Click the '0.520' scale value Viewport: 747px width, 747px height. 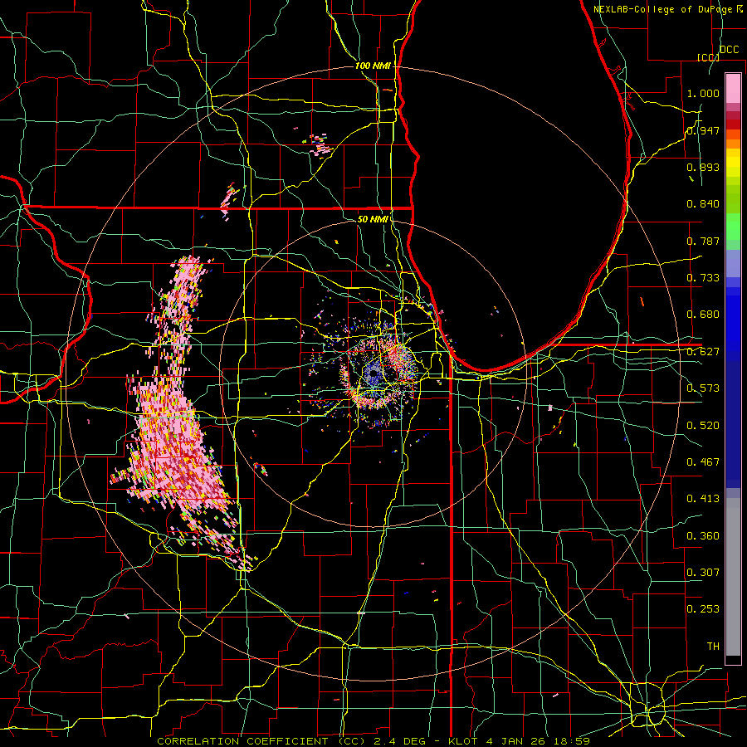click(703, 426)
